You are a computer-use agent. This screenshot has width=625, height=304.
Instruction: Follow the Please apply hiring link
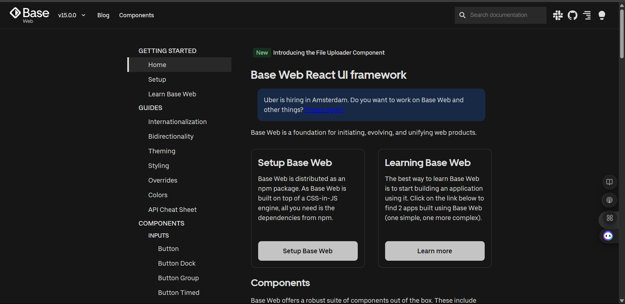(324, 110)
